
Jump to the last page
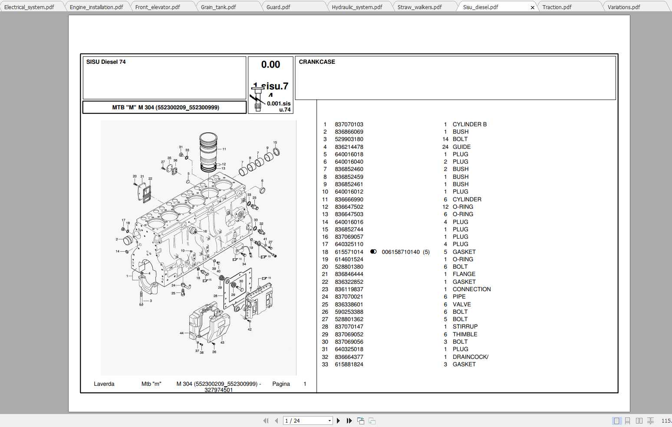[349, 420]
